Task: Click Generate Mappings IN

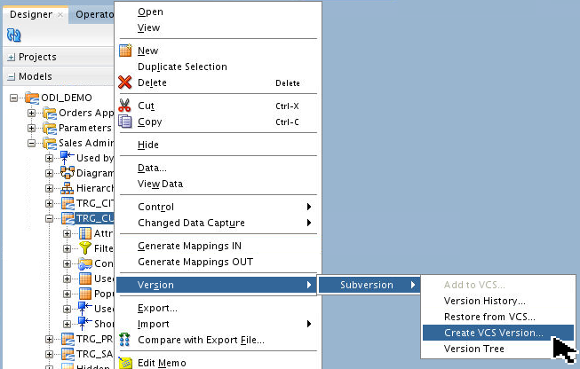Action: 189,246
